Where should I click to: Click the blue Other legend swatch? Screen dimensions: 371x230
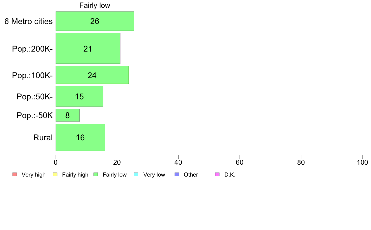pos(177,175)
